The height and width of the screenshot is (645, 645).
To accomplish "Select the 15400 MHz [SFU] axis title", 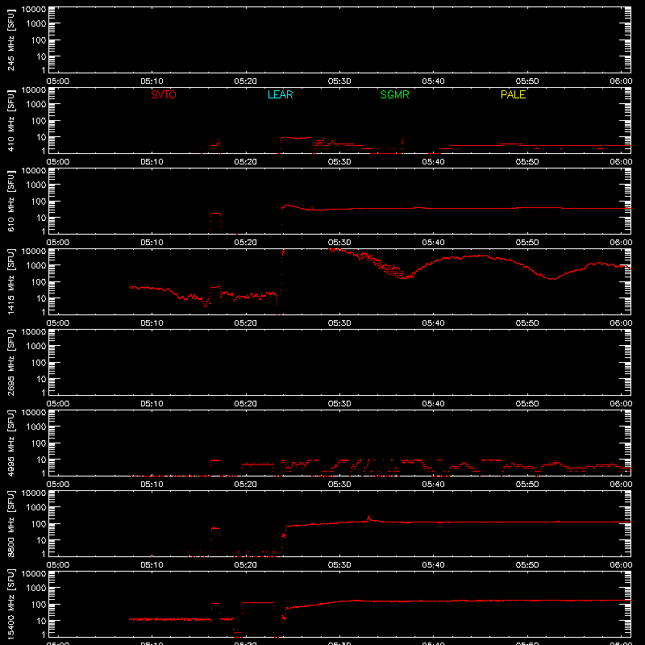I will (10, 604).
